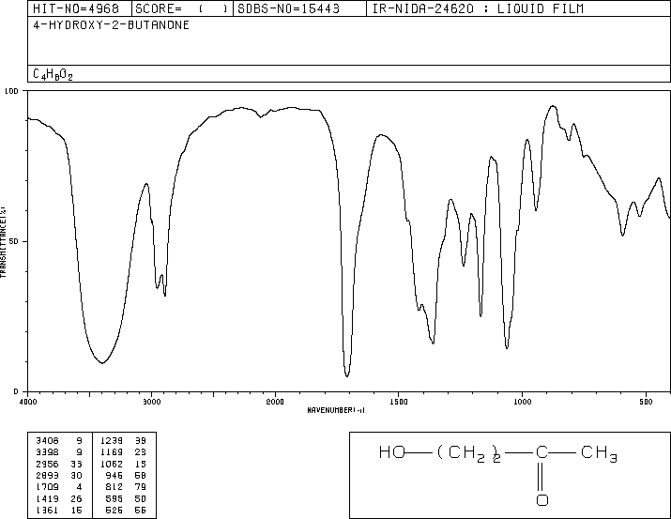Click the 1500 x-axis tick label
The width and height of the screenshot is (671, 519).
pyautogui.click(x=399, y=402)
